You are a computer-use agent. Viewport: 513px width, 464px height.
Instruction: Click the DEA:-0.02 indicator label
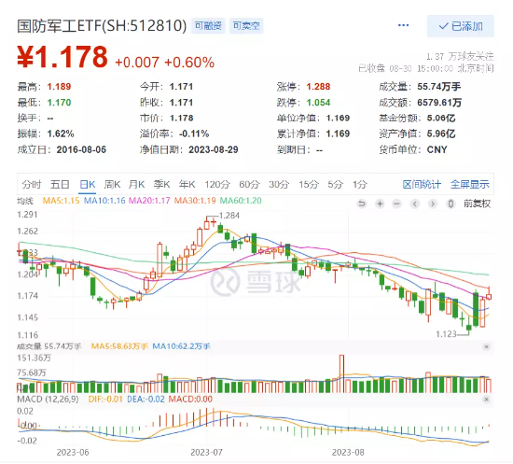coord(146,400)
